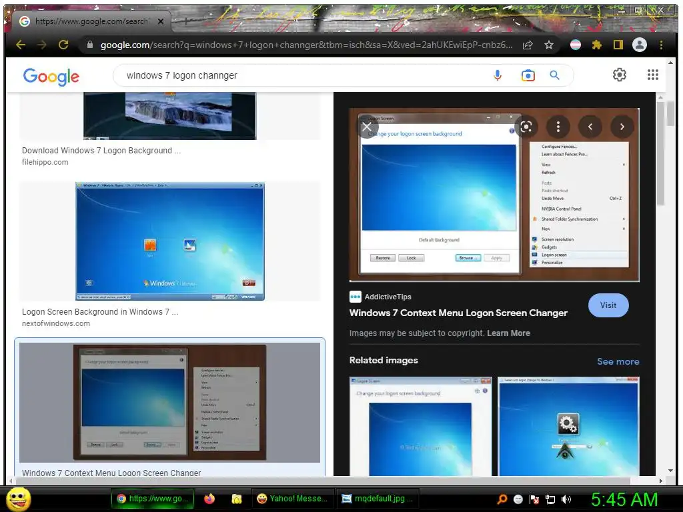
Task: Open first related image Logon Screen
Action: (x=420, y=426)
